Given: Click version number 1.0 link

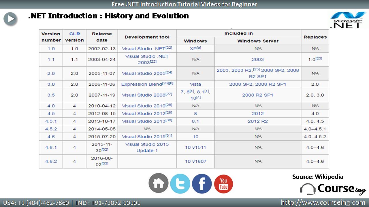Looking at the screenshot, I should pyautogui.click(x=51, y=49).
